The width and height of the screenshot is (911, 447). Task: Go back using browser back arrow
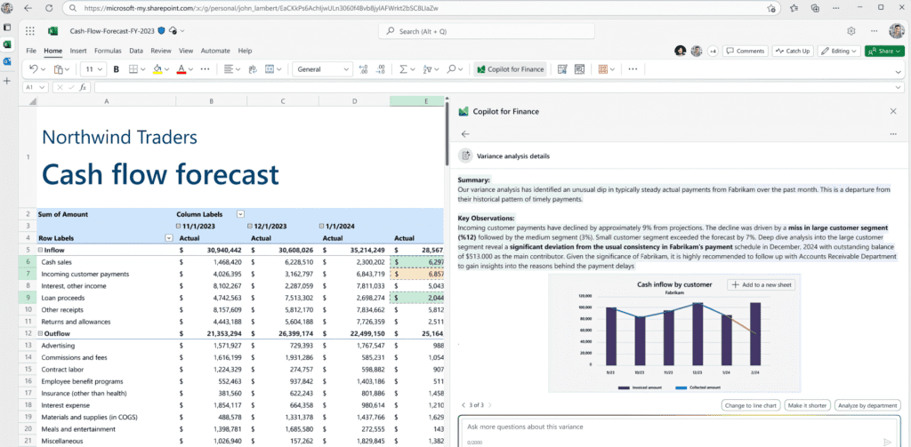click(x=28, y=9)
